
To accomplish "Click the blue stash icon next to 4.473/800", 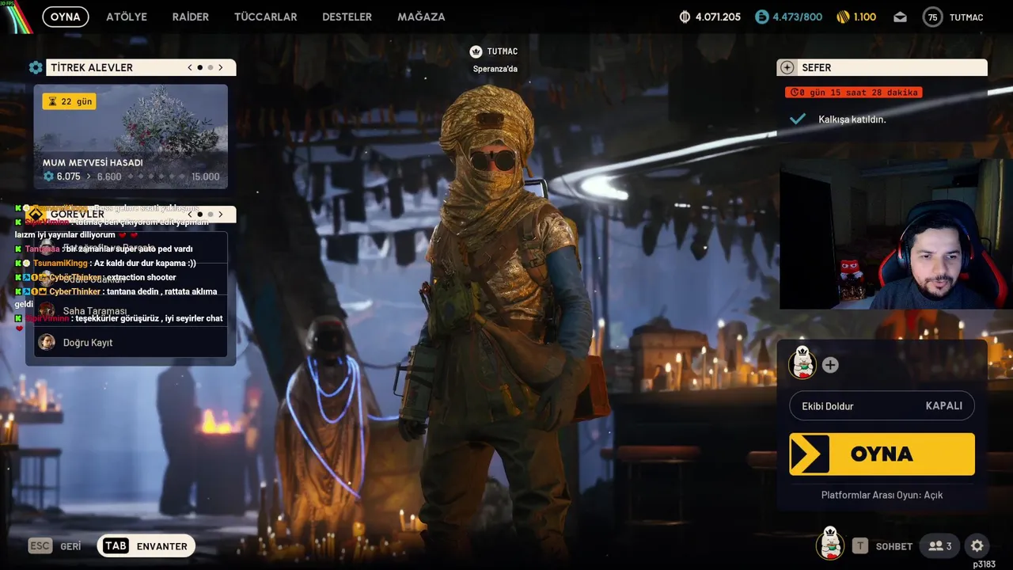I will tap(762, 17).
